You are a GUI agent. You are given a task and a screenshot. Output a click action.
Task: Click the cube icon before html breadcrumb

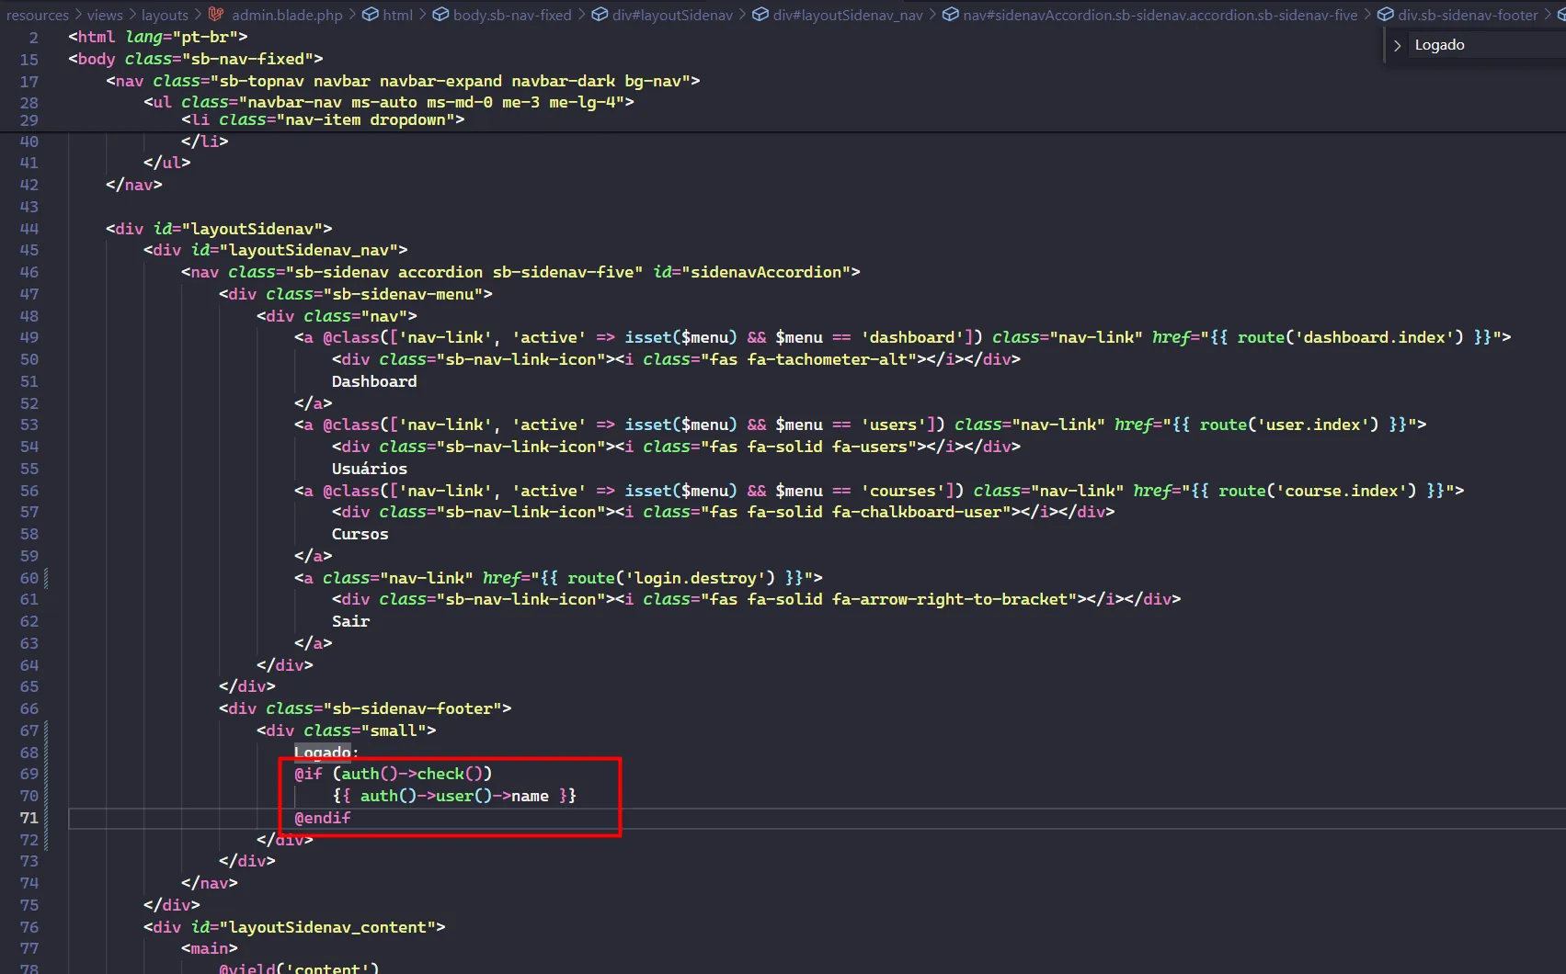(x=371, y=15)
